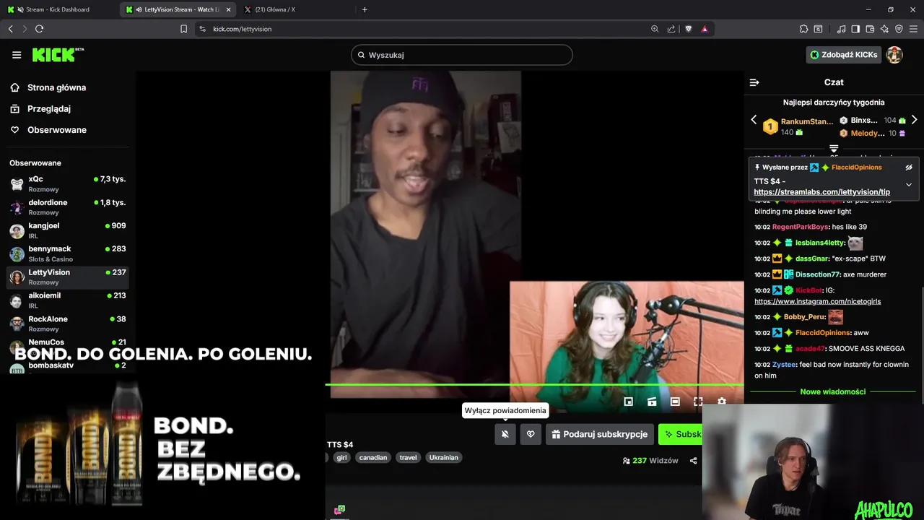Image resolution: width=924 pixels, height=520 pixels.
Task: Hide the pinned chat message
Action: pos(909,167)
